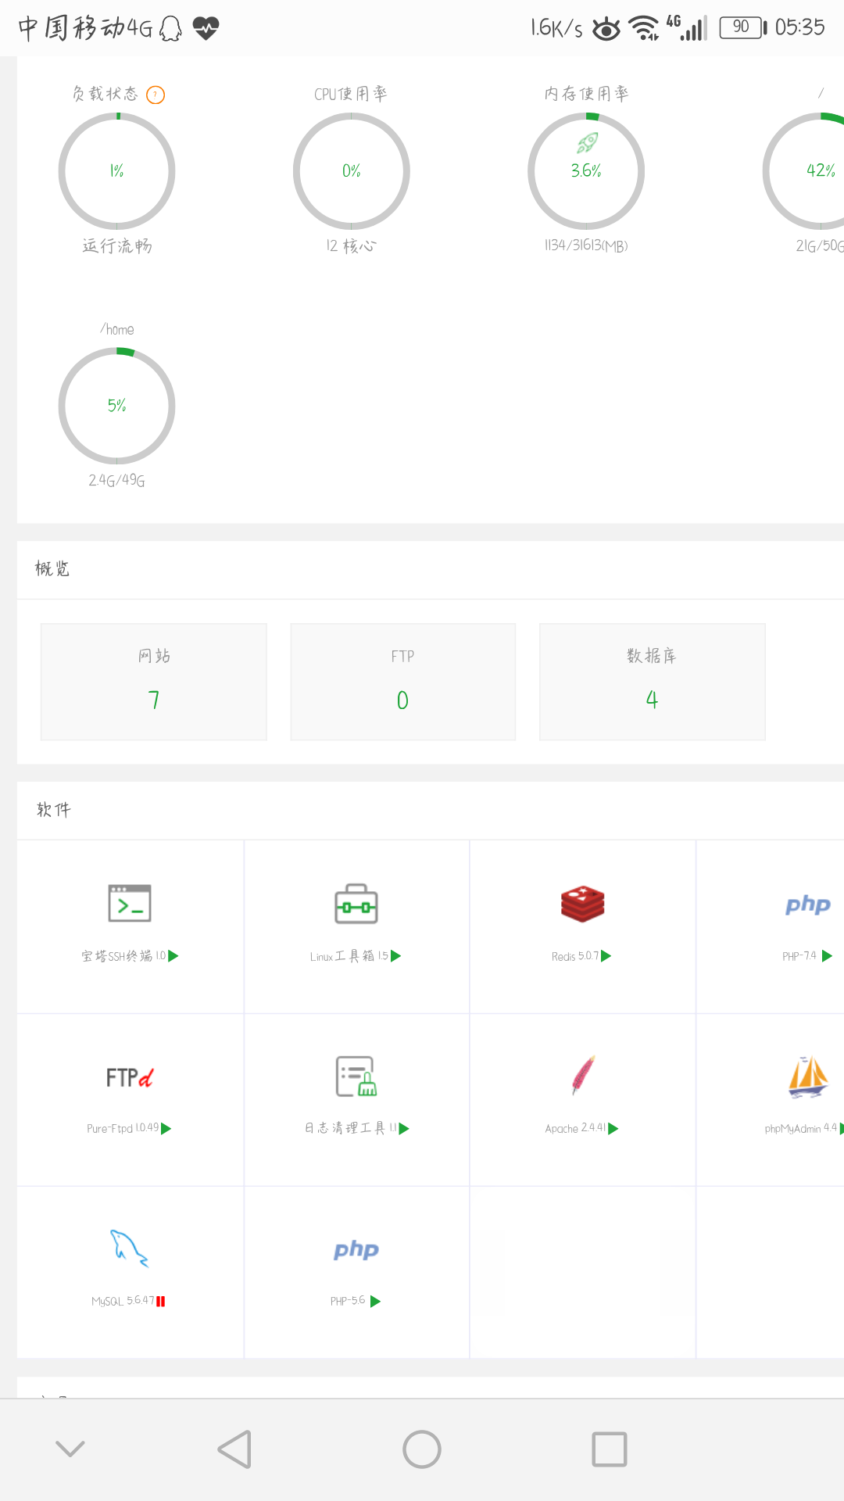Click the root disk 42% gauge
This screenshot has height=1501, width=844.
click(805, 171)
